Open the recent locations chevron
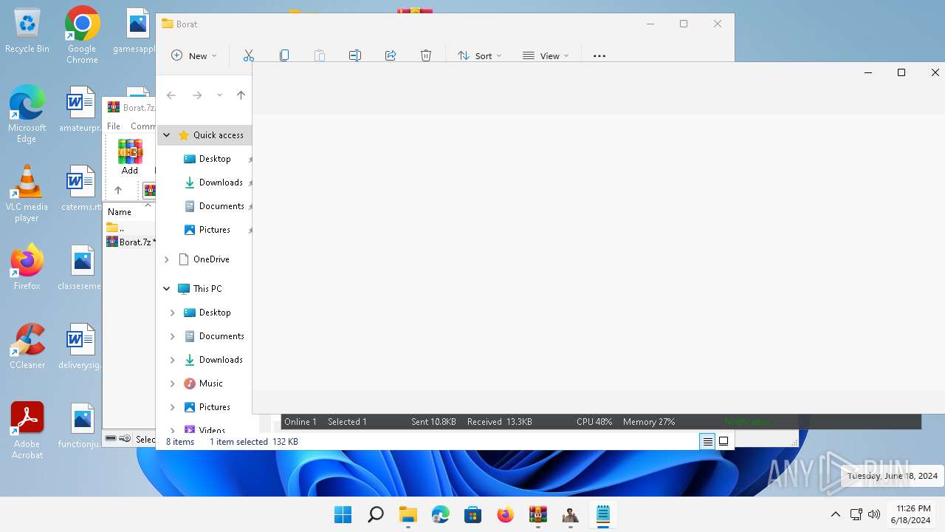Image resolution: width=945 pixels, height=532 pixels. (219, 95)
